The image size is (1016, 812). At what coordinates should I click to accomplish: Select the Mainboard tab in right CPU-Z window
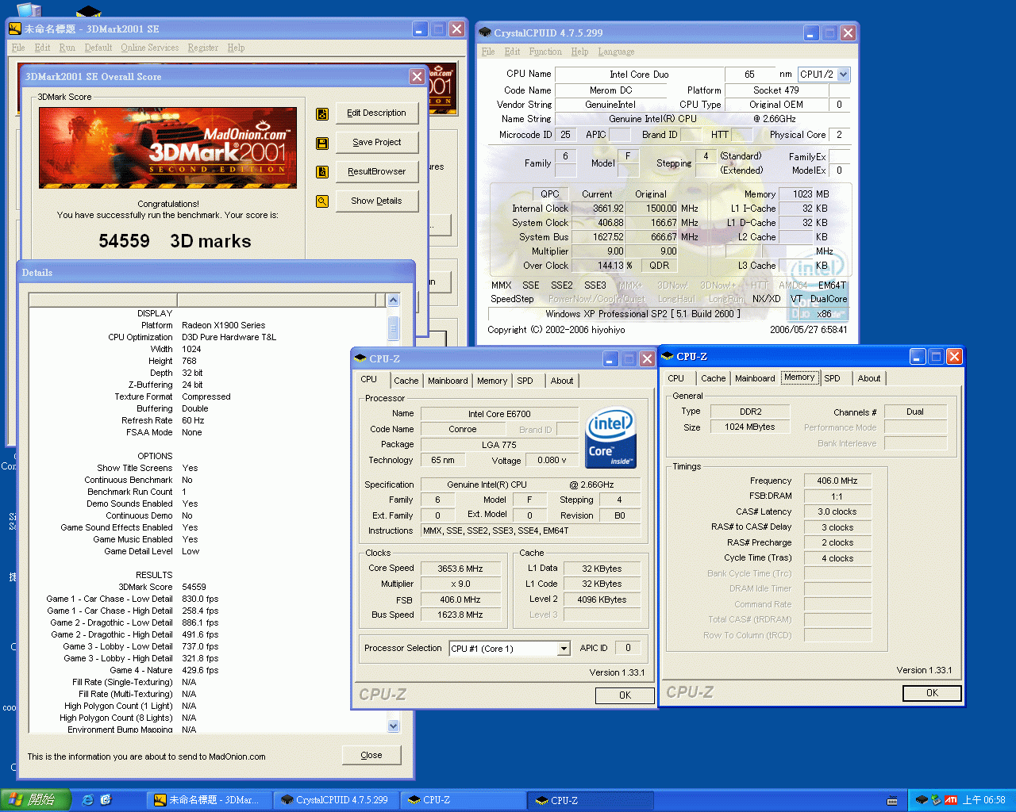755,378
